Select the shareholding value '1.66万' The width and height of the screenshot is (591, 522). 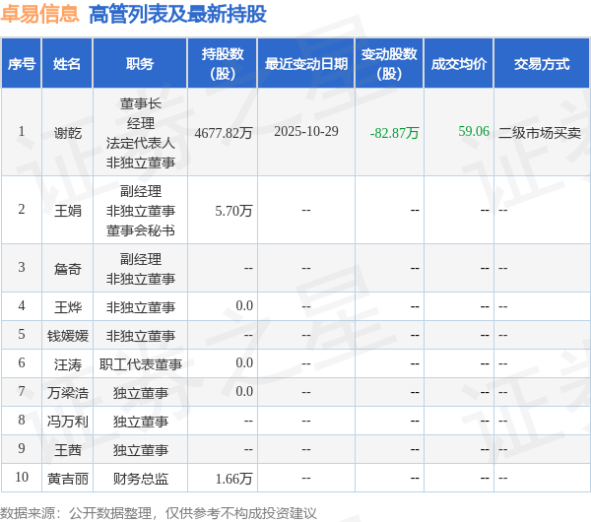coord(233,479)
